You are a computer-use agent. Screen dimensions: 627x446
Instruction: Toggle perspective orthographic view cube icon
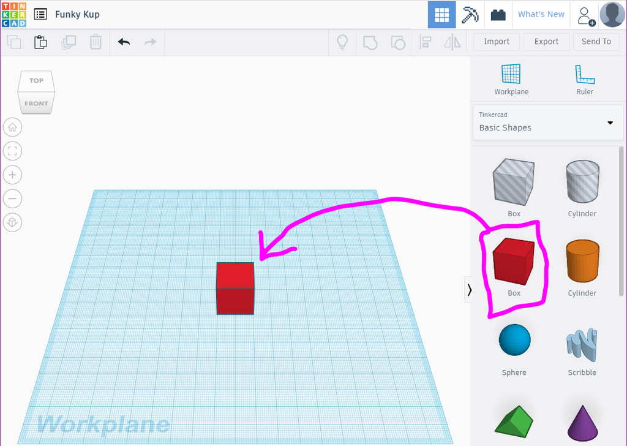(x=12, y=222)
